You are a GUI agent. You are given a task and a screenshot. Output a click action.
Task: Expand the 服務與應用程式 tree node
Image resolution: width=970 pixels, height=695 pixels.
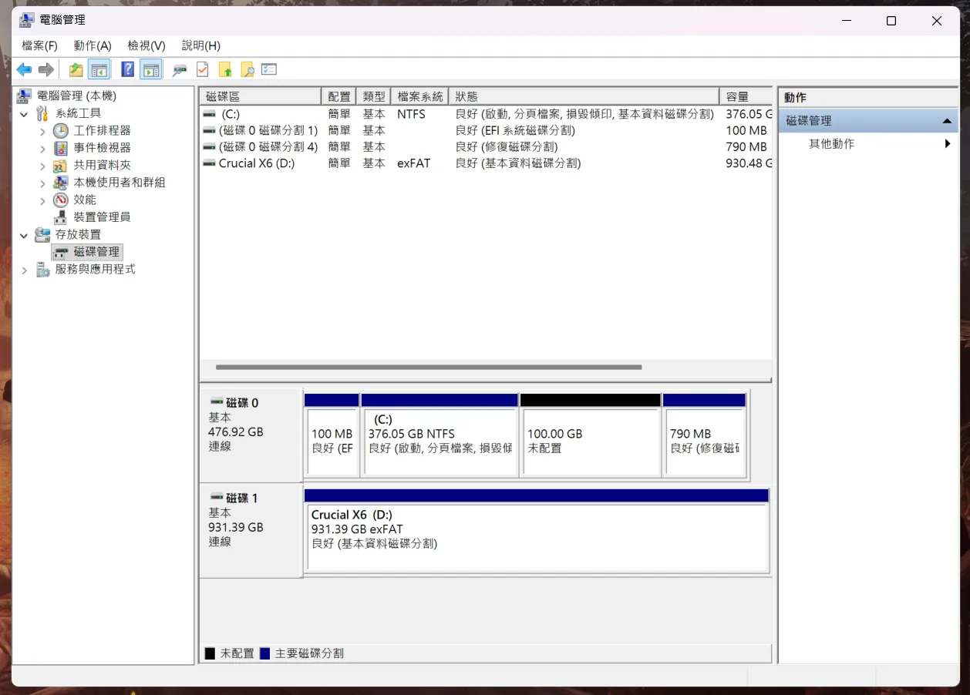(x=24, y=270)
